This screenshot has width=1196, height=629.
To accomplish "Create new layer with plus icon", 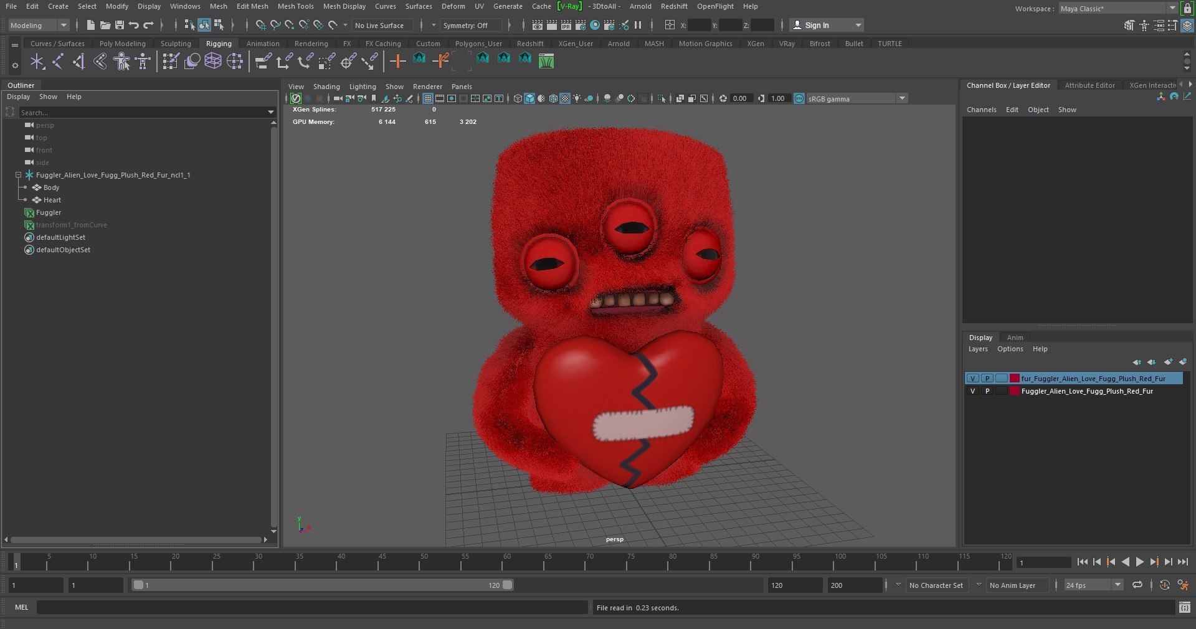I will [x=1168, y=362].
